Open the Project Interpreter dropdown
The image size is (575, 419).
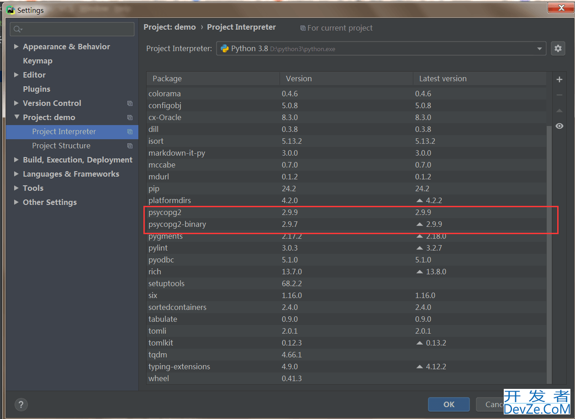381,48
